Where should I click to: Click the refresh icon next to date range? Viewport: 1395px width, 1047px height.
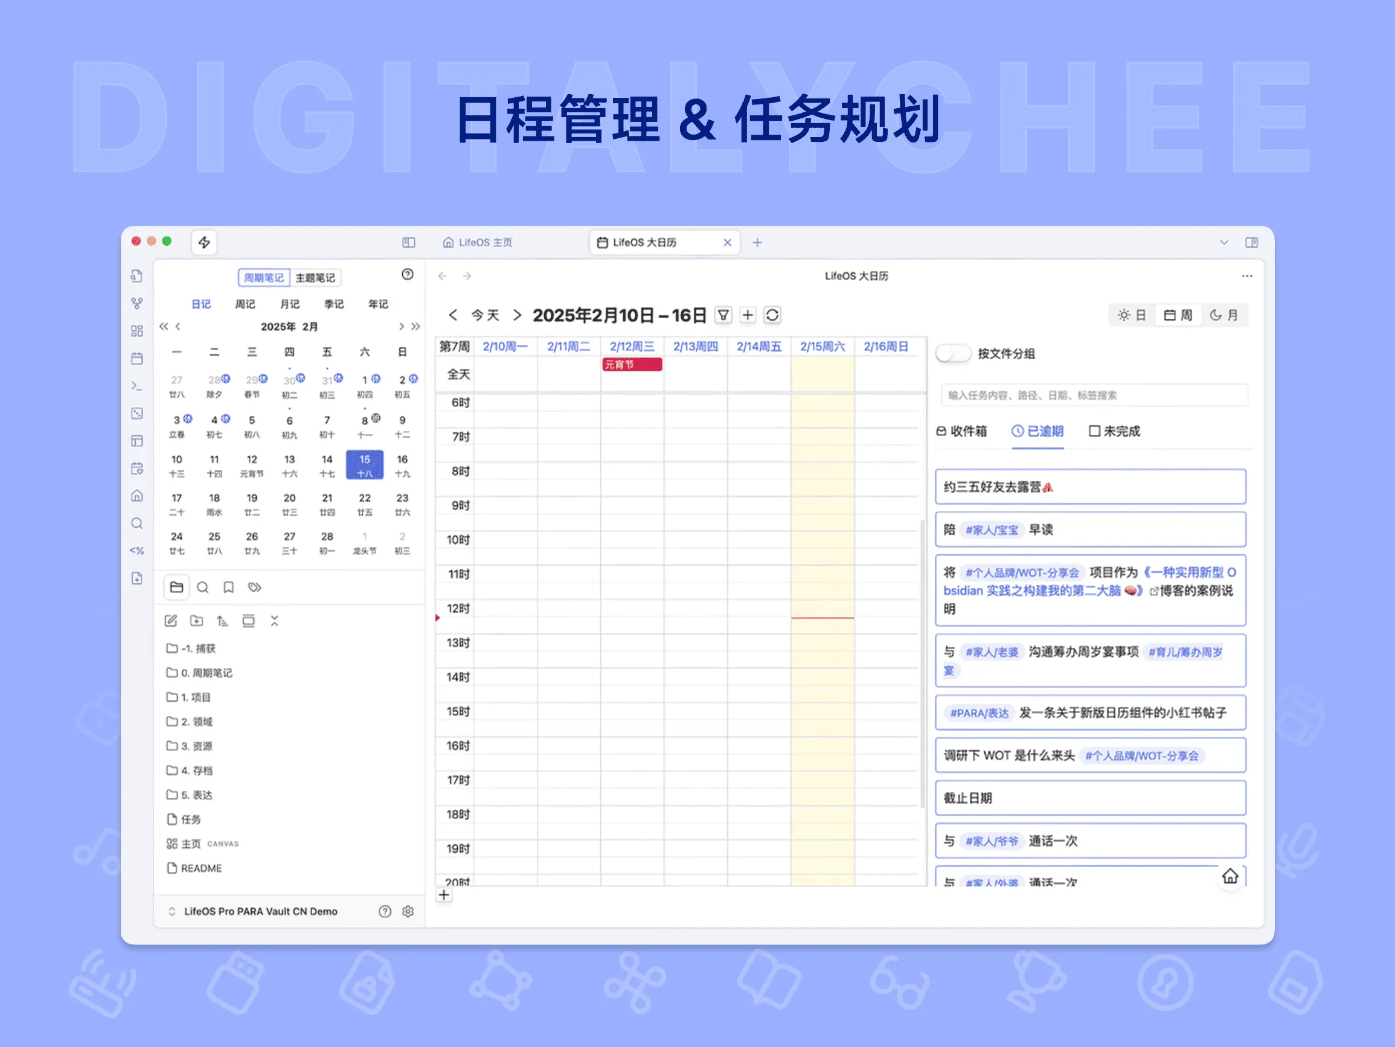click(772, 315)
